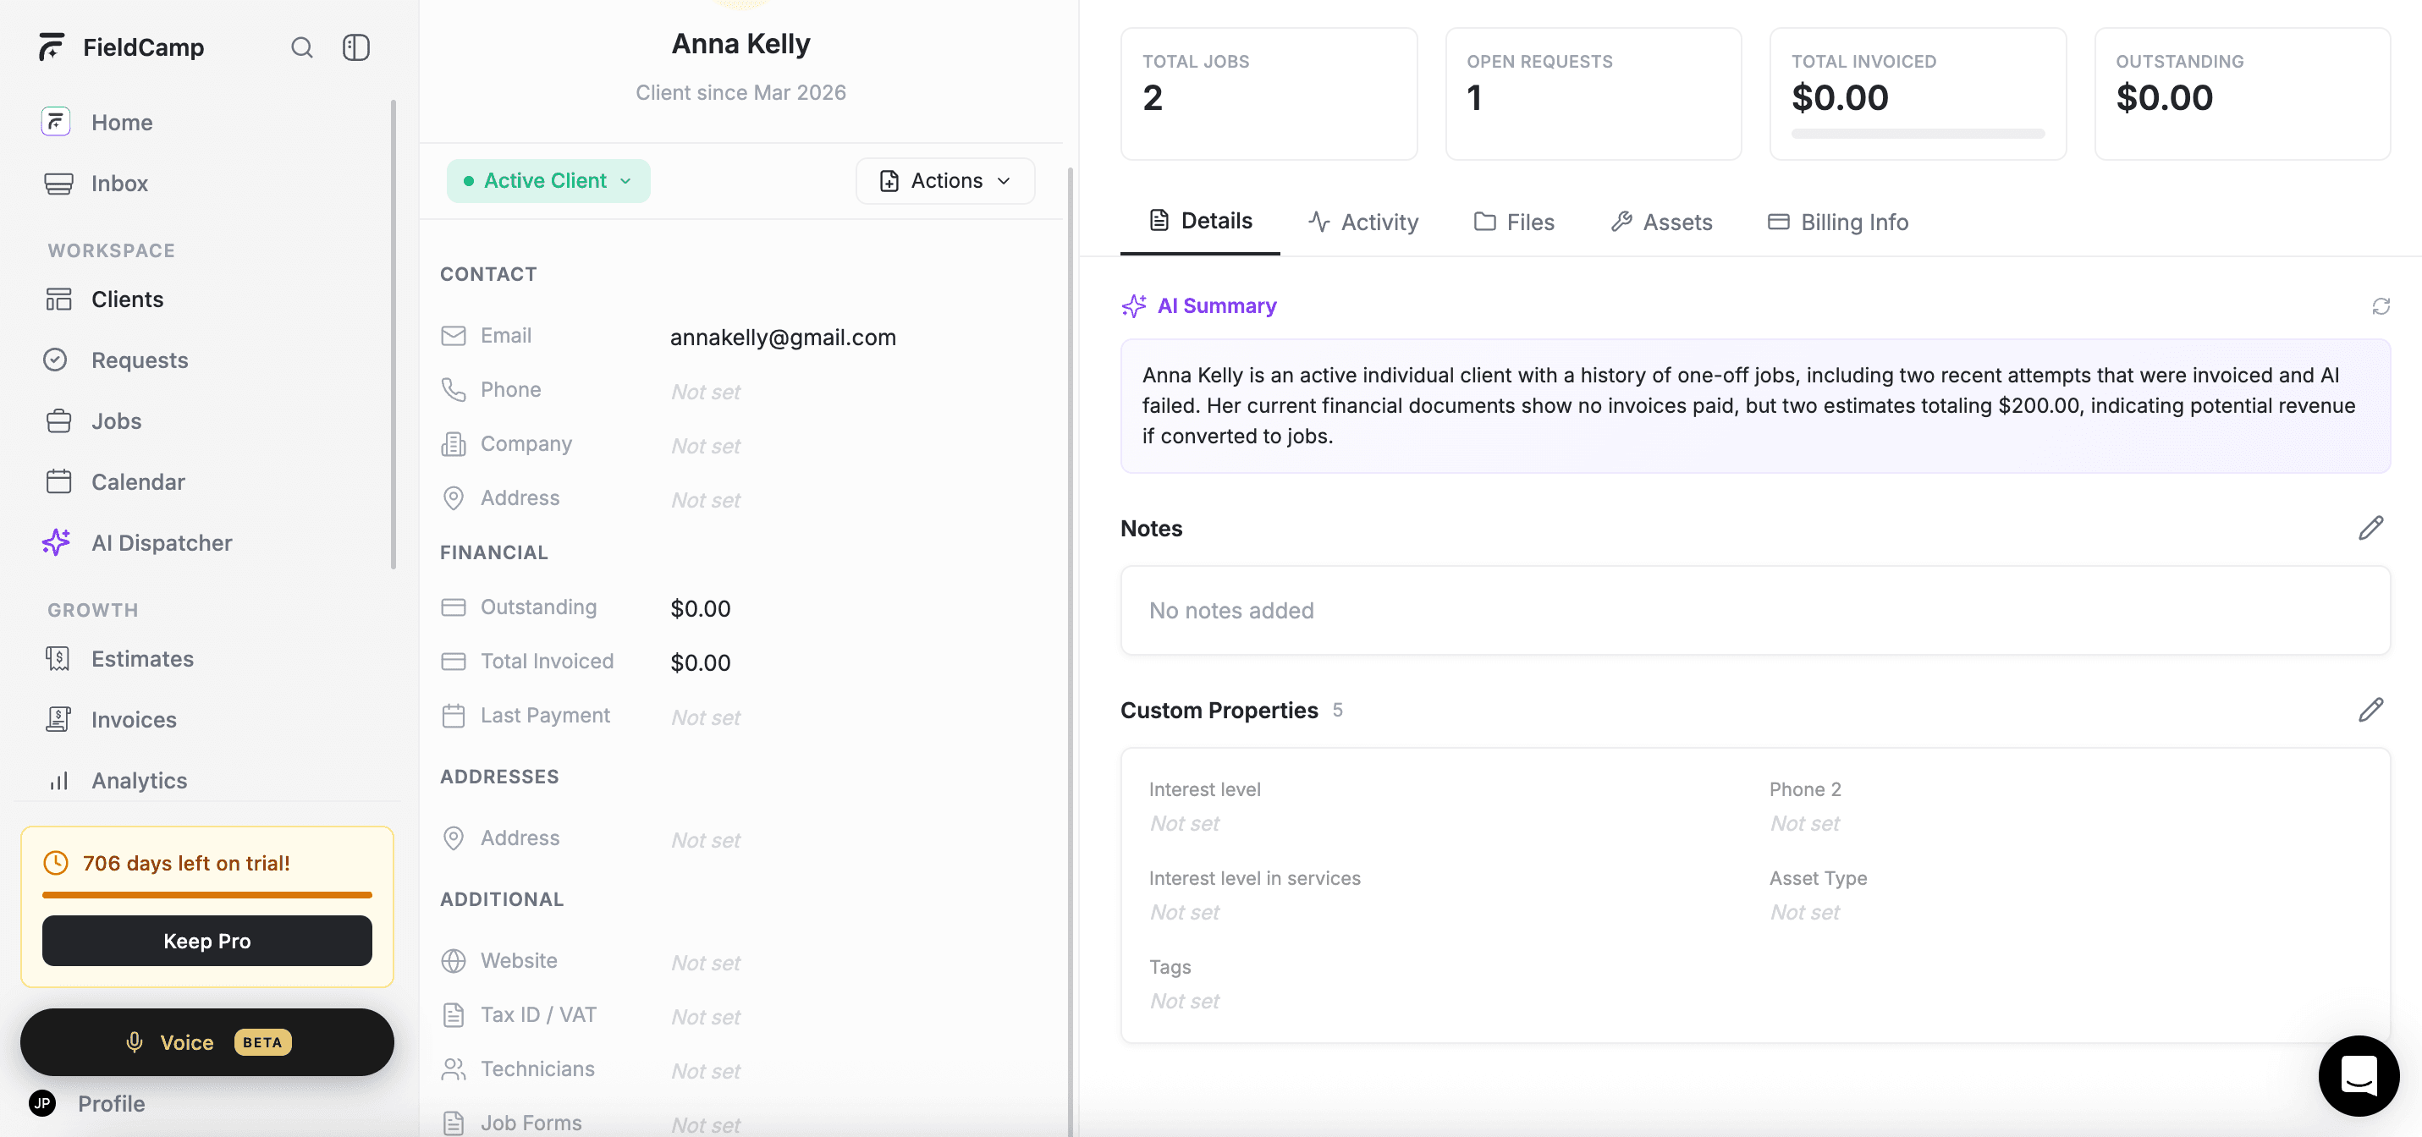
Task: Switch to the Activity tab
Action: pos(1363,222)
